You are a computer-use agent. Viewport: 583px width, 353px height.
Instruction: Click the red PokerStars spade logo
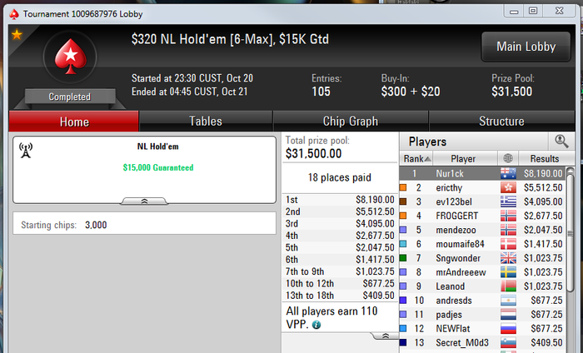tap(70, 57)
